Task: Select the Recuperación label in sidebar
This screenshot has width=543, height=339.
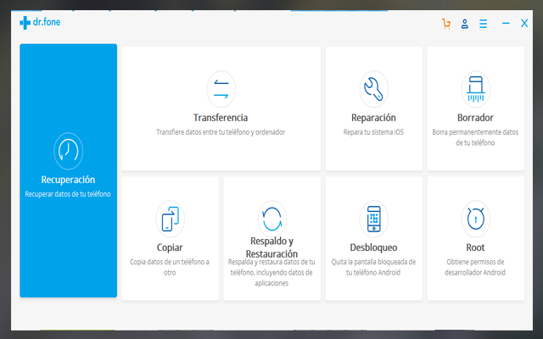Action: click(x=68, y=180)
